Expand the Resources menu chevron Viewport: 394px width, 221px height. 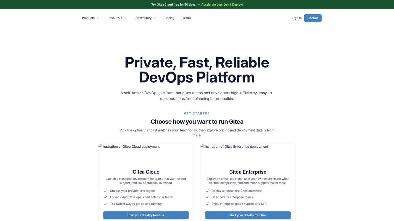(x=125, y=18)
